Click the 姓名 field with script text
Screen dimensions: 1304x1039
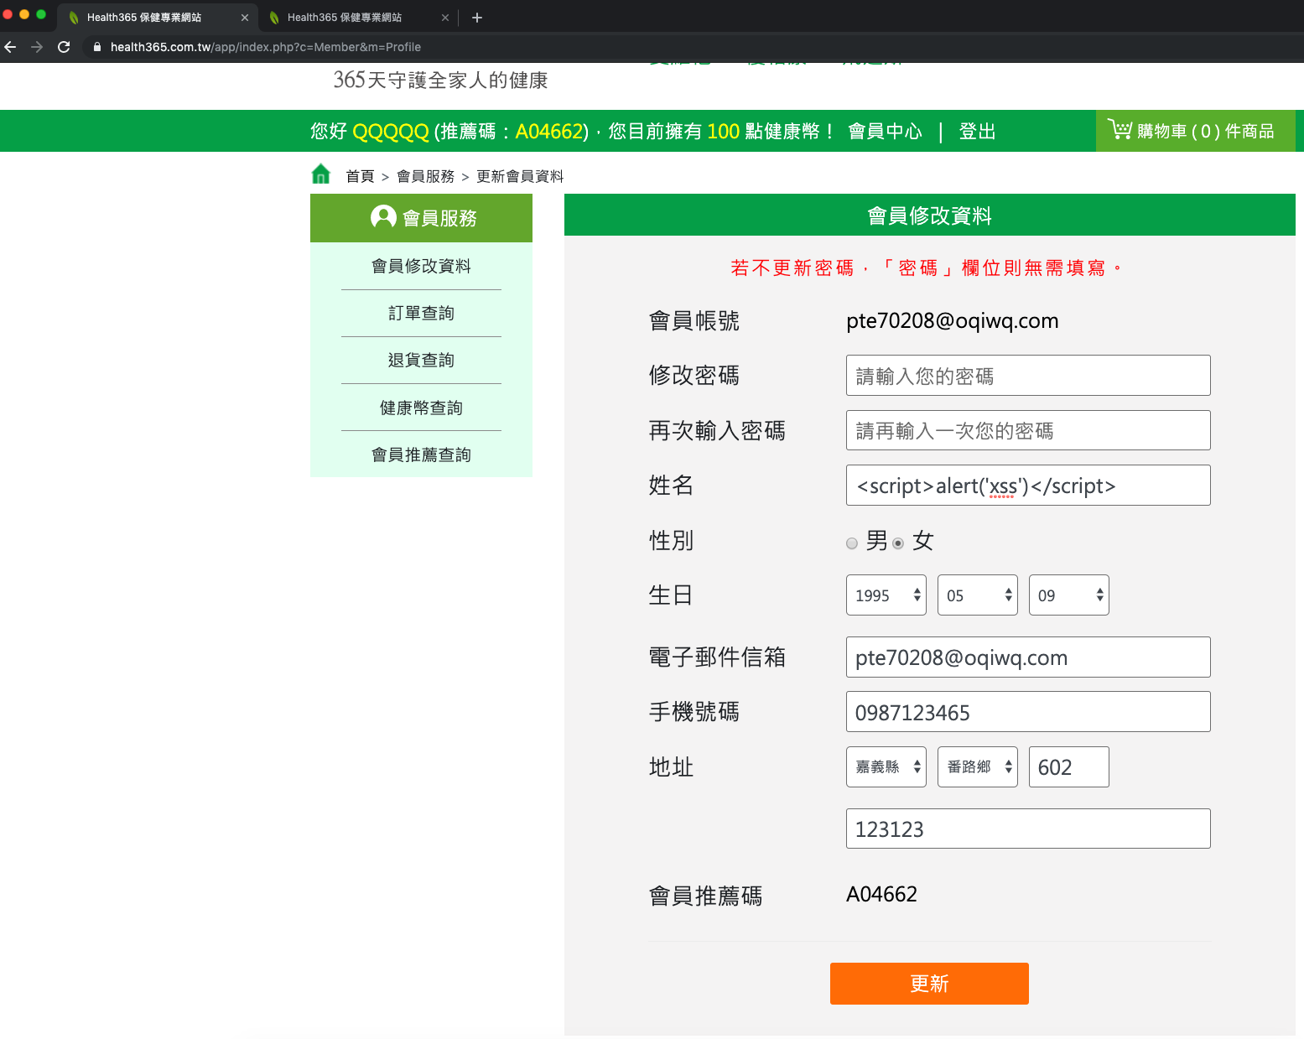(x=1028, y=486)
